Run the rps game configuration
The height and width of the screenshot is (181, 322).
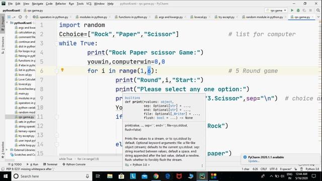292,10
